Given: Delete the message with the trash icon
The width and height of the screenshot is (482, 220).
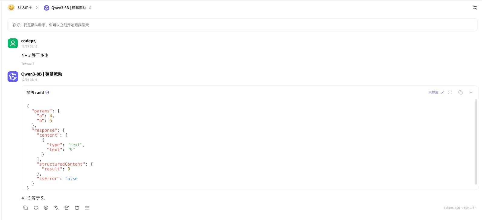Looking at the screenshot, I should click(77, 208).
